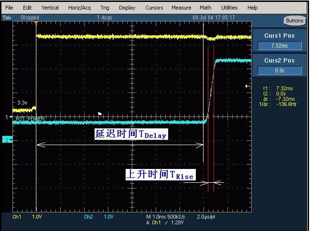Open the Measure menu
The width and height of the screenshot is (310, 231).
(181, 8)
